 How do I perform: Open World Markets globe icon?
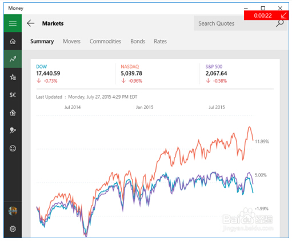[x=13, y=130]
